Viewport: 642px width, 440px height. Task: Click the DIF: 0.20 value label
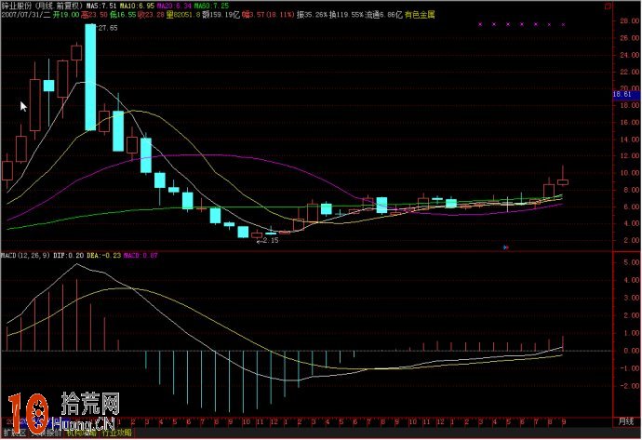(67, 255)
